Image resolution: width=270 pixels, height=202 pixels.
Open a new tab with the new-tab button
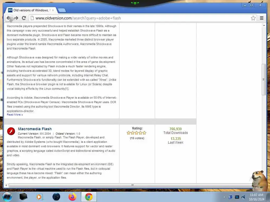pos(62,11)
